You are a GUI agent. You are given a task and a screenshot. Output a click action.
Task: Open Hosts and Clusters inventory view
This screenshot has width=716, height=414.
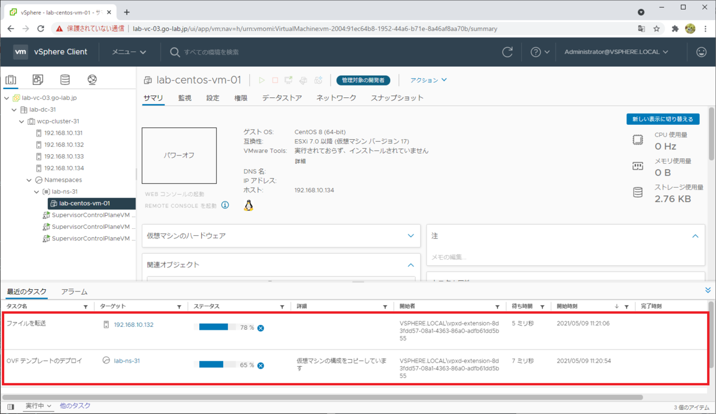tap(11, 79)
